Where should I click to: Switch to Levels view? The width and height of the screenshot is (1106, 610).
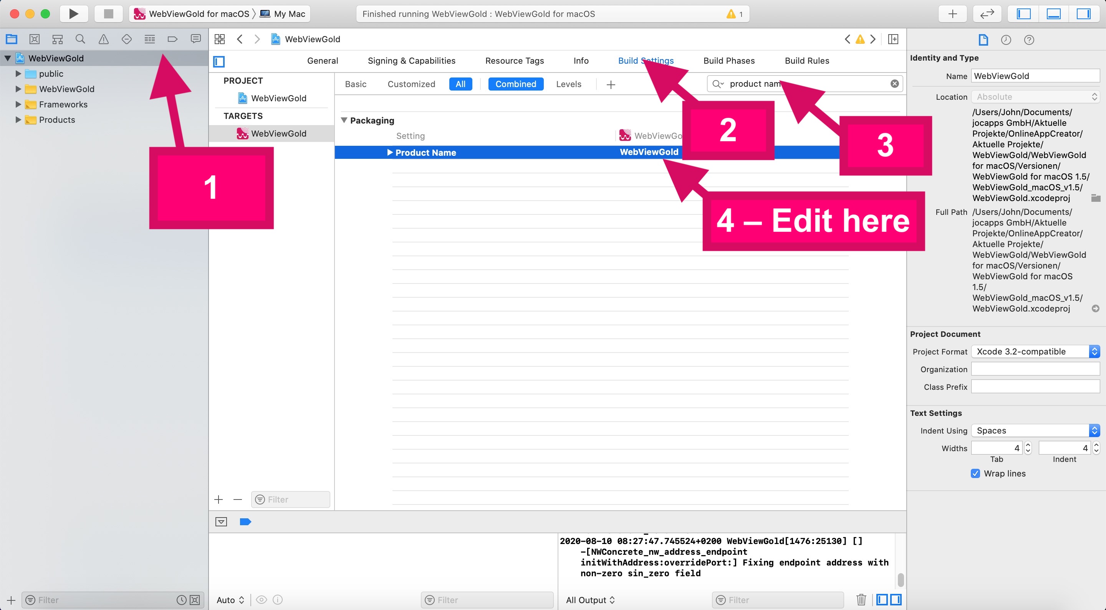pos(568,84)
